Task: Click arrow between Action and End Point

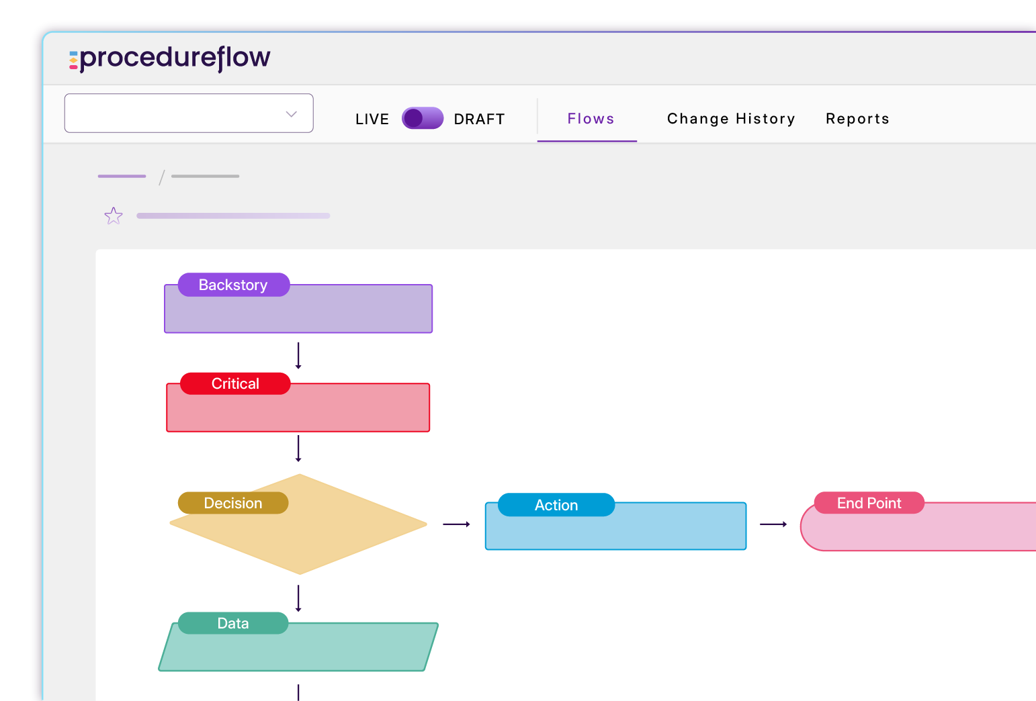Action: coord(773,524)
